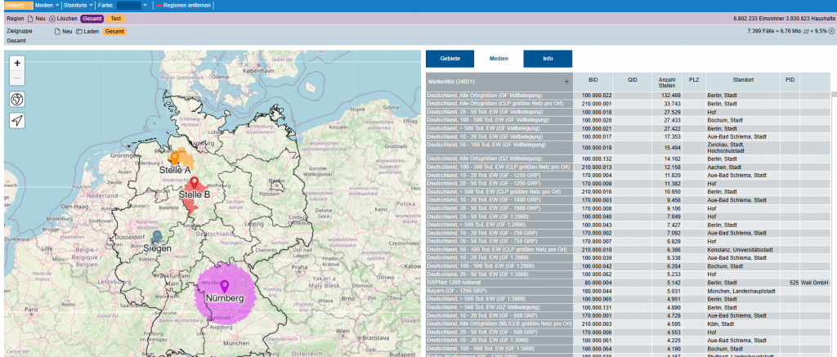Create a new Region with Neu icon
Screen dimensions: 837x357
(x=36, y=18)
